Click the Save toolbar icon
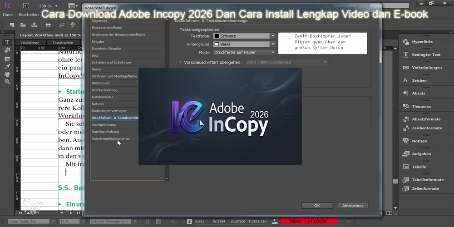This screenshot has width=454, height=227. [x=34, y=25]
